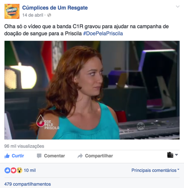Click the 10 mil reactions count
Screen dimensions: 184x188
[30, 170]
